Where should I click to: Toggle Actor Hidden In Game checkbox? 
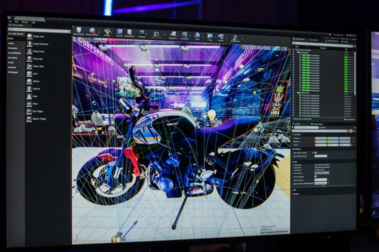click(x=315, y=153)
